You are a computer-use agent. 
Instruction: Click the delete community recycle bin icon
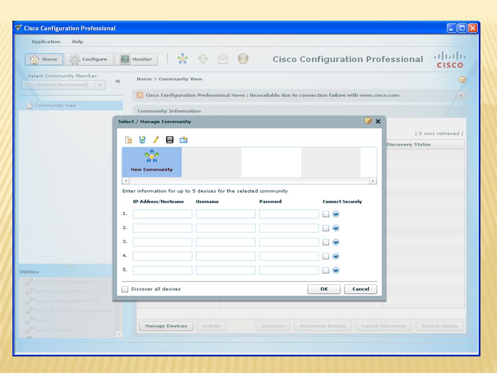coord(142,140)
